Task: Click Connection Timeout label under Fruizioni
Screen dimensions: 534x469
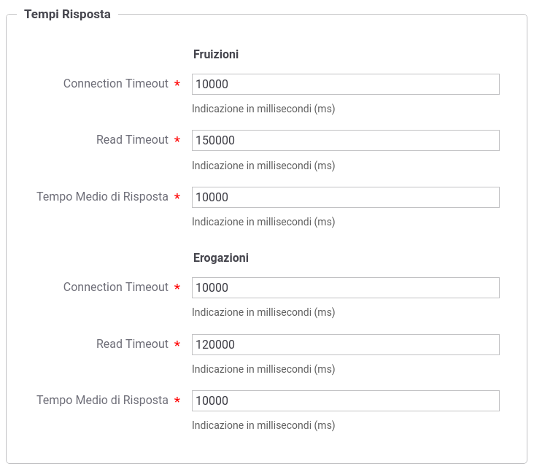Action: pos(116,83)
